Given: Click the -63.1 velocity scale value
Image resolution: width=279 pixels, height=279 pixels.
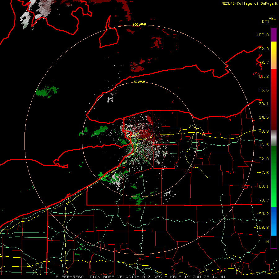Looking at the screenshot, I should (263, 186).
